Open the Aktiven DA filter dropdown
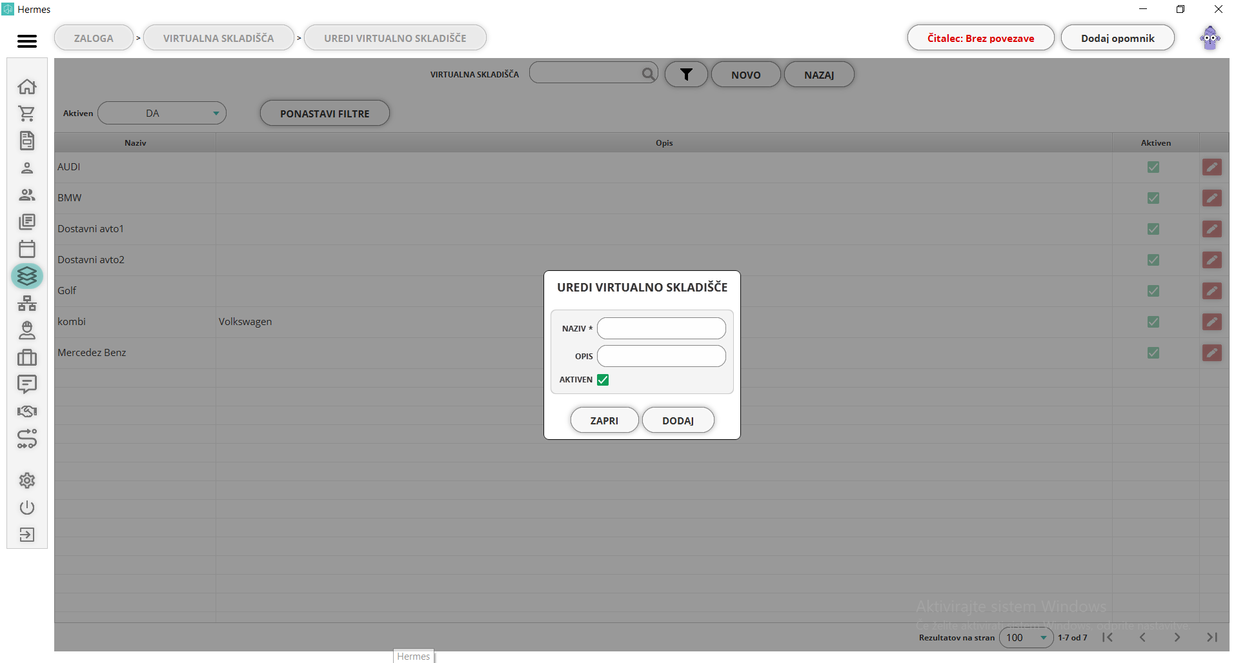 (x=162, y=113)
